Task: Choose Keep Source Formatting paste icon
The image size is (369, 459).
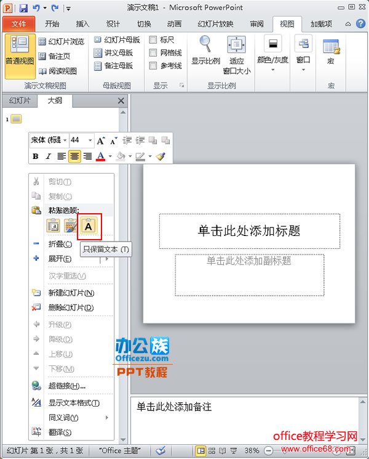Action: pyautogui.click(x=71, y=225)
